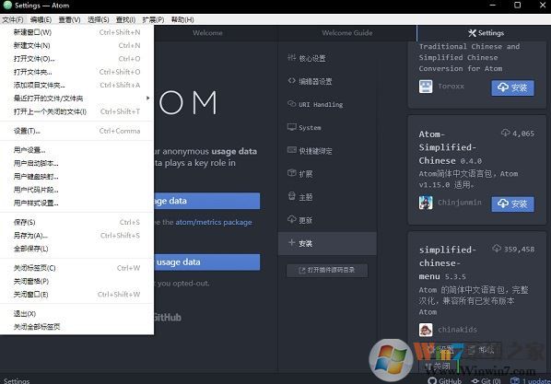Open the atom/metrics package link
This screenshot has width=551, height=384.
(x=214, y=223)
